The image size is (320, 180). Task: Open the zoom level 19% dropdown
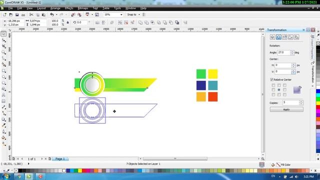[x=121, y=14]
